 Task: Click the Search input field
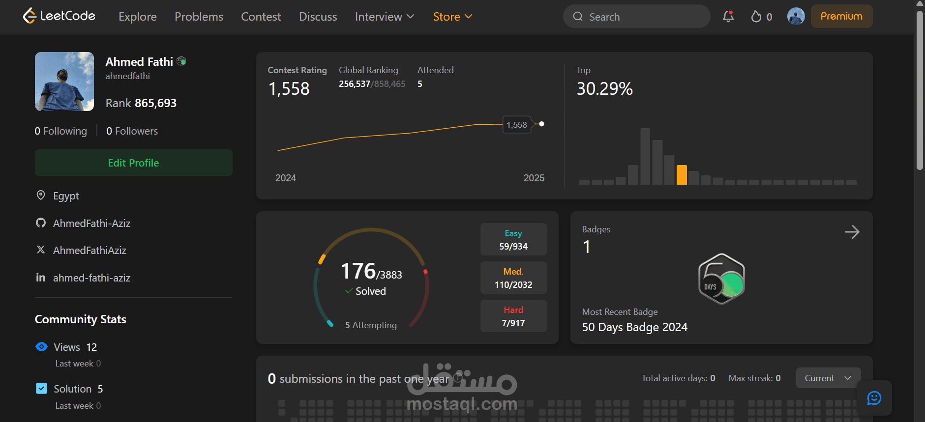pyautogui.click(x=636, y=17)
